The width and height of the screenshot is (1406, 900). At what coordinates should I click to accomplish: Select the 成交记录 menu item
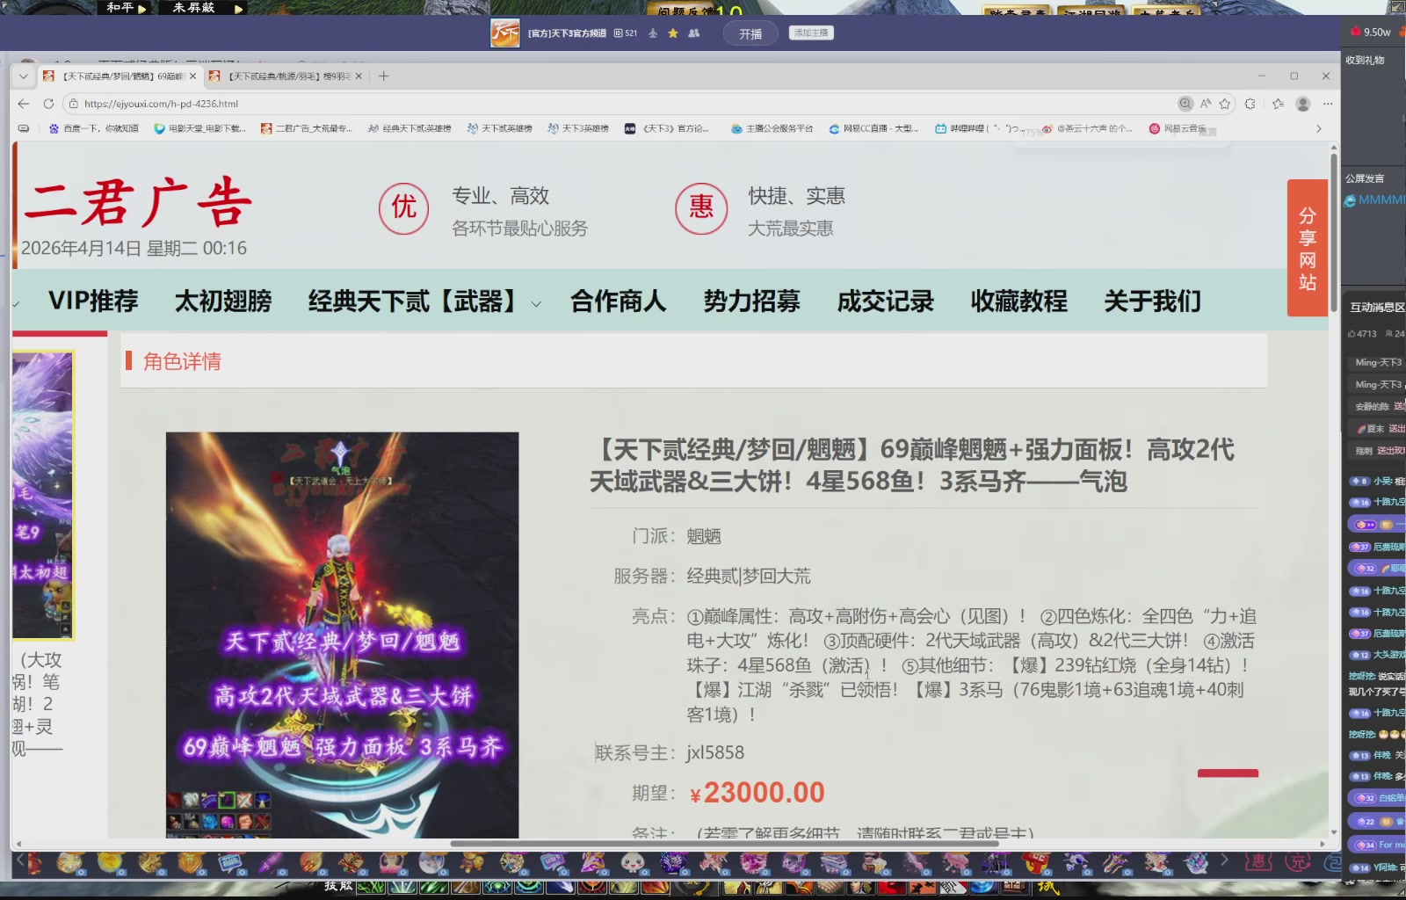[x=885, y=301]
